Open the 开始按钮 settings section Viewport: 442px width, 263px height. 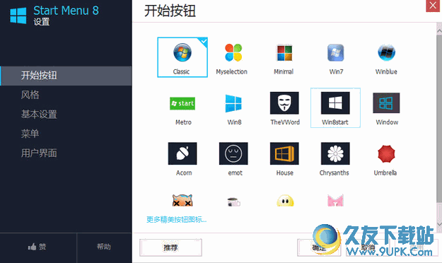click(x=66, y=76)
